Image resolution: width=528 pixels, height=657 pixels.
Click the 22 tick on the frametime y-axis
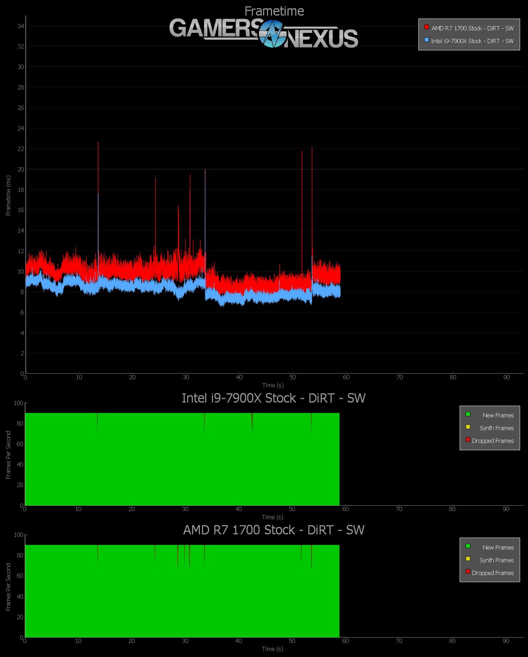click(x=21, y=149)
